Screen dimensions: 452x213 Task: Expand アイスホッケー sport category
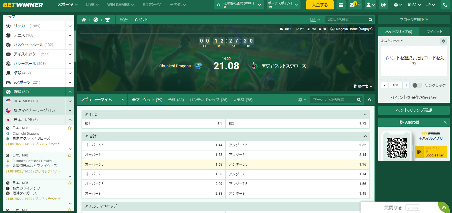pos(70,54)
